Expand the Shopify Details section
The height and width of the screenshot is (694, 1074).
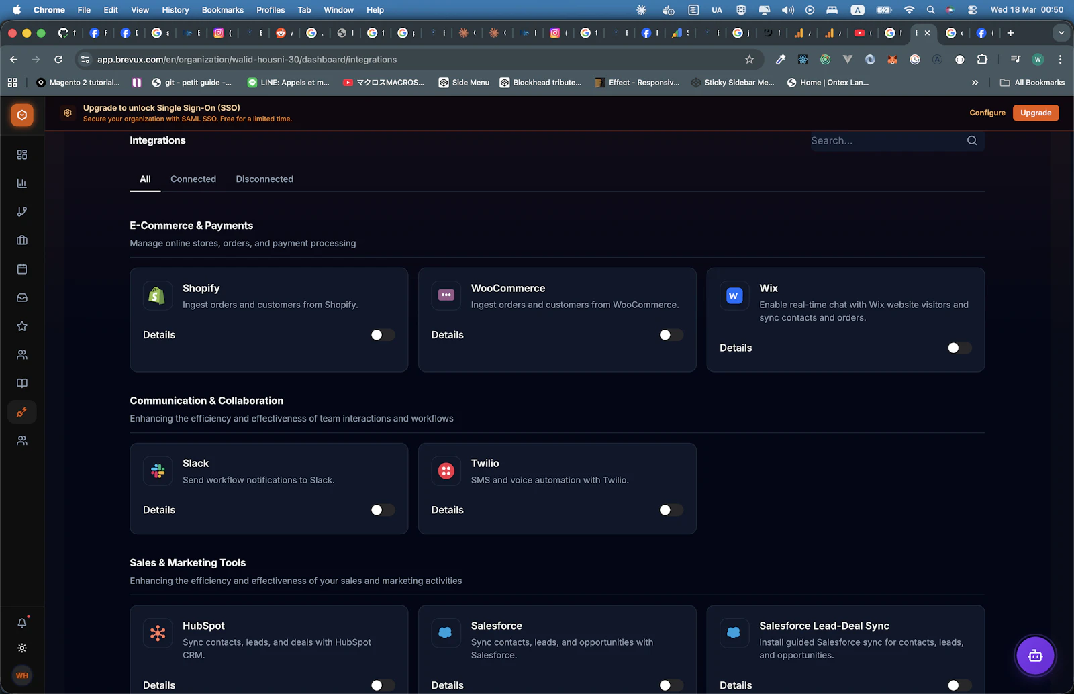pyautogui.click(x=158, y=334)
